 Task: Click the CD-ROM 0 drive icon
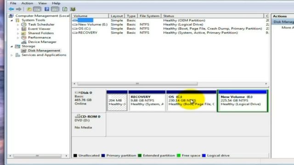77,116
